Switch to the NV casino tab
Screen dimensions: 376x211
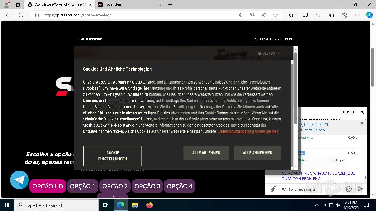tap(130, 5)
